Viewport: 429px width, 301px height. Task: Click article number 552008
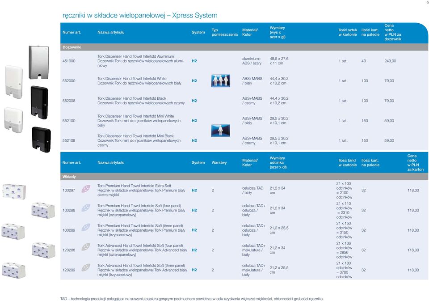[69, 101]
